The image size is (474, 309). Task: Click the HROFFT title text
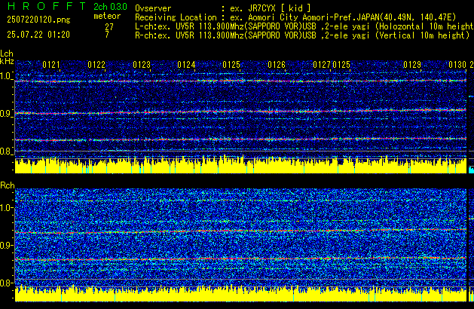point(47,6)
